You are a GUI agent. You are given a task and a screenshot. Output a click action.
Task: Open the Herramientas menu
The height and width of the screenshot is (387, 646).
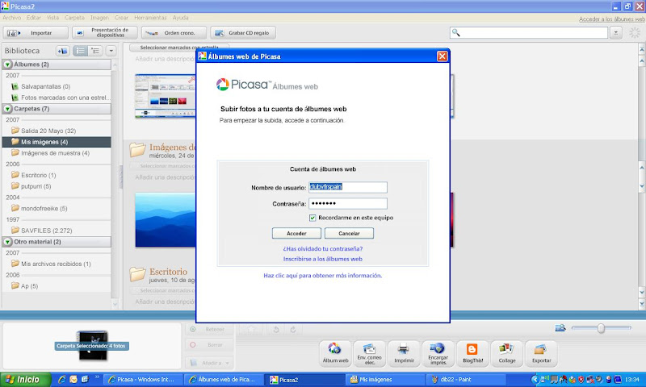tap(150, 18)
